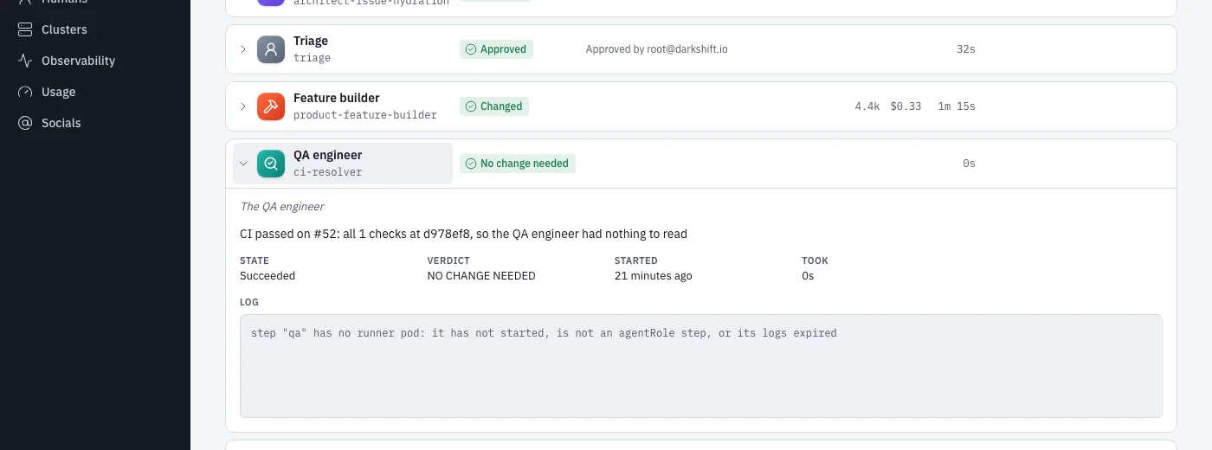The width and height of the screenshot is (1212, 450).
Task: Click the Approved status badge
Action: point(496,49)
